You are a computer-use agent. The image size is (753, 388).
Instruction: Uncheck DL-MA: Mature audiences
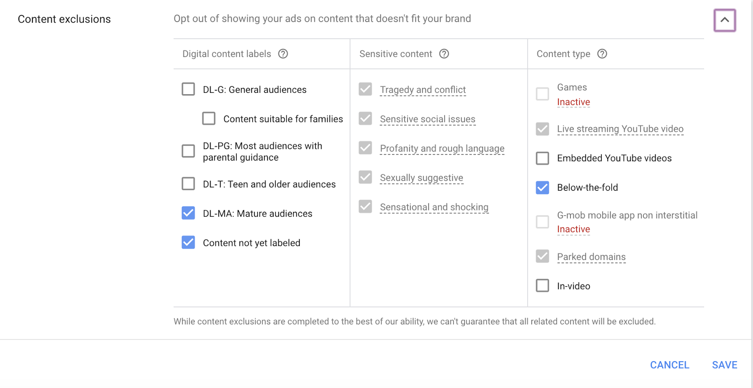[x=188, y=213]
